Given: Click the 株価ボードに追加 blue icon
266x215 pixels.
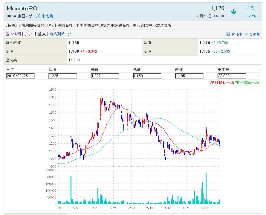Looking at the screenshot, I should [x=228, y=34].
